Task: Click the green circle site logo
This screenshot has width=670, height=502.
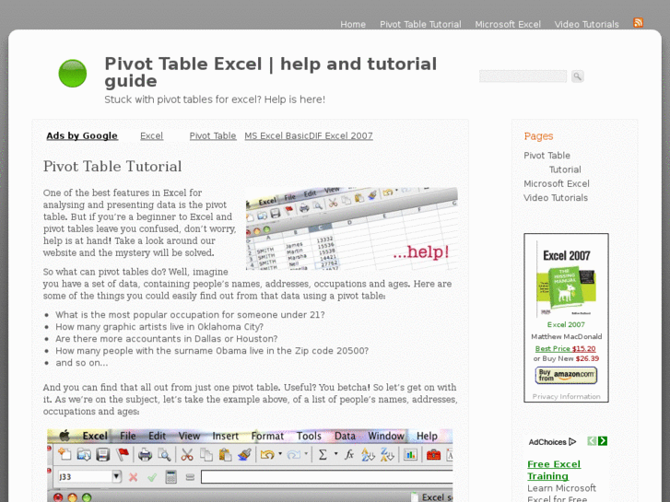Action: [x=73, y=74]
